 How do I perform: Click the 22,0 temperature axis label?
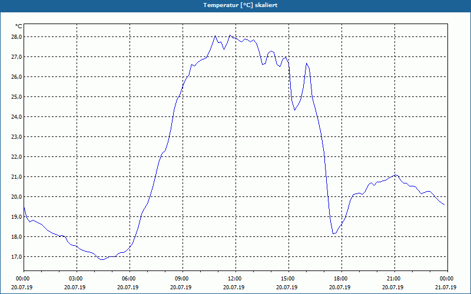(x=16, y=157)
